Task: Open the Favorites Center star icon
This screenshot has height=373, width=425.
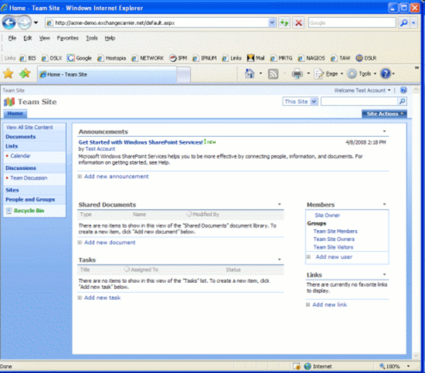Action: click(8, 74)
